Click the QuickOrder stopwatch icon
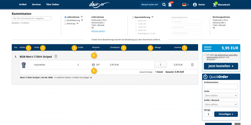 pos(205,77)
